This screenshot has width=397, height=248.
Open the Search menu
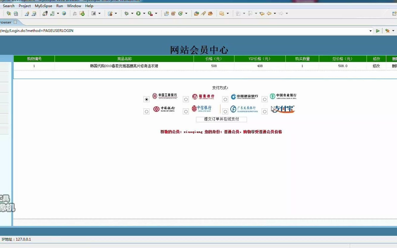click(9, 6)
